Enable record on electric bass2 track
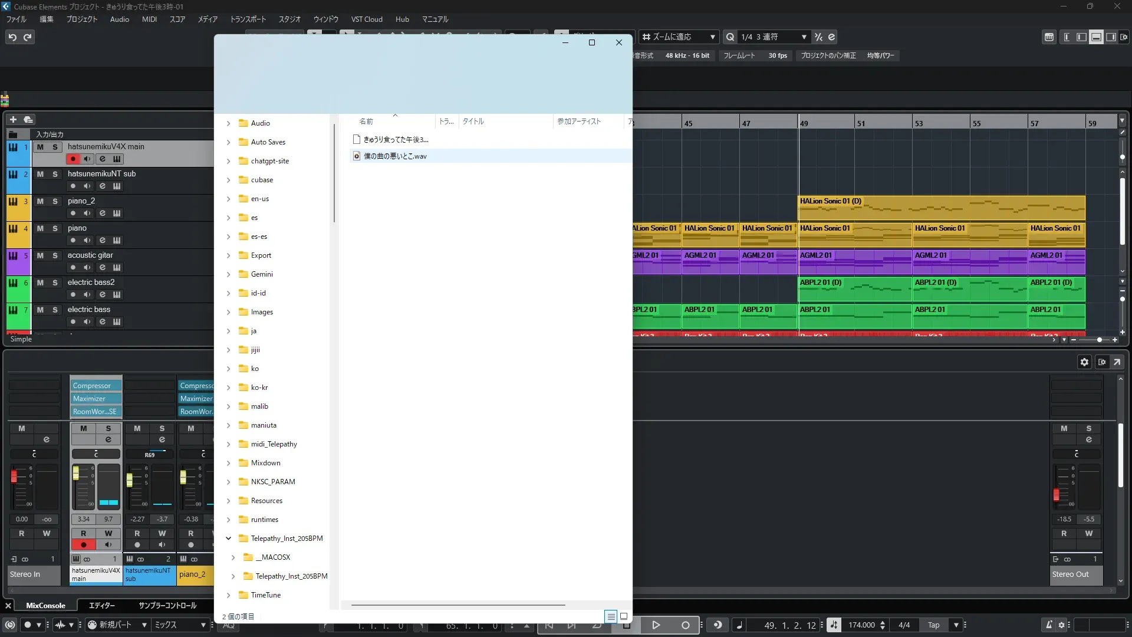This screenshot has height=637, width=1132. [x=73, y=294]
